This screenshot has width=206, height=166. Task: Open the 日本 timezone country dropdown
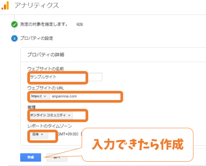pos(39,134)
